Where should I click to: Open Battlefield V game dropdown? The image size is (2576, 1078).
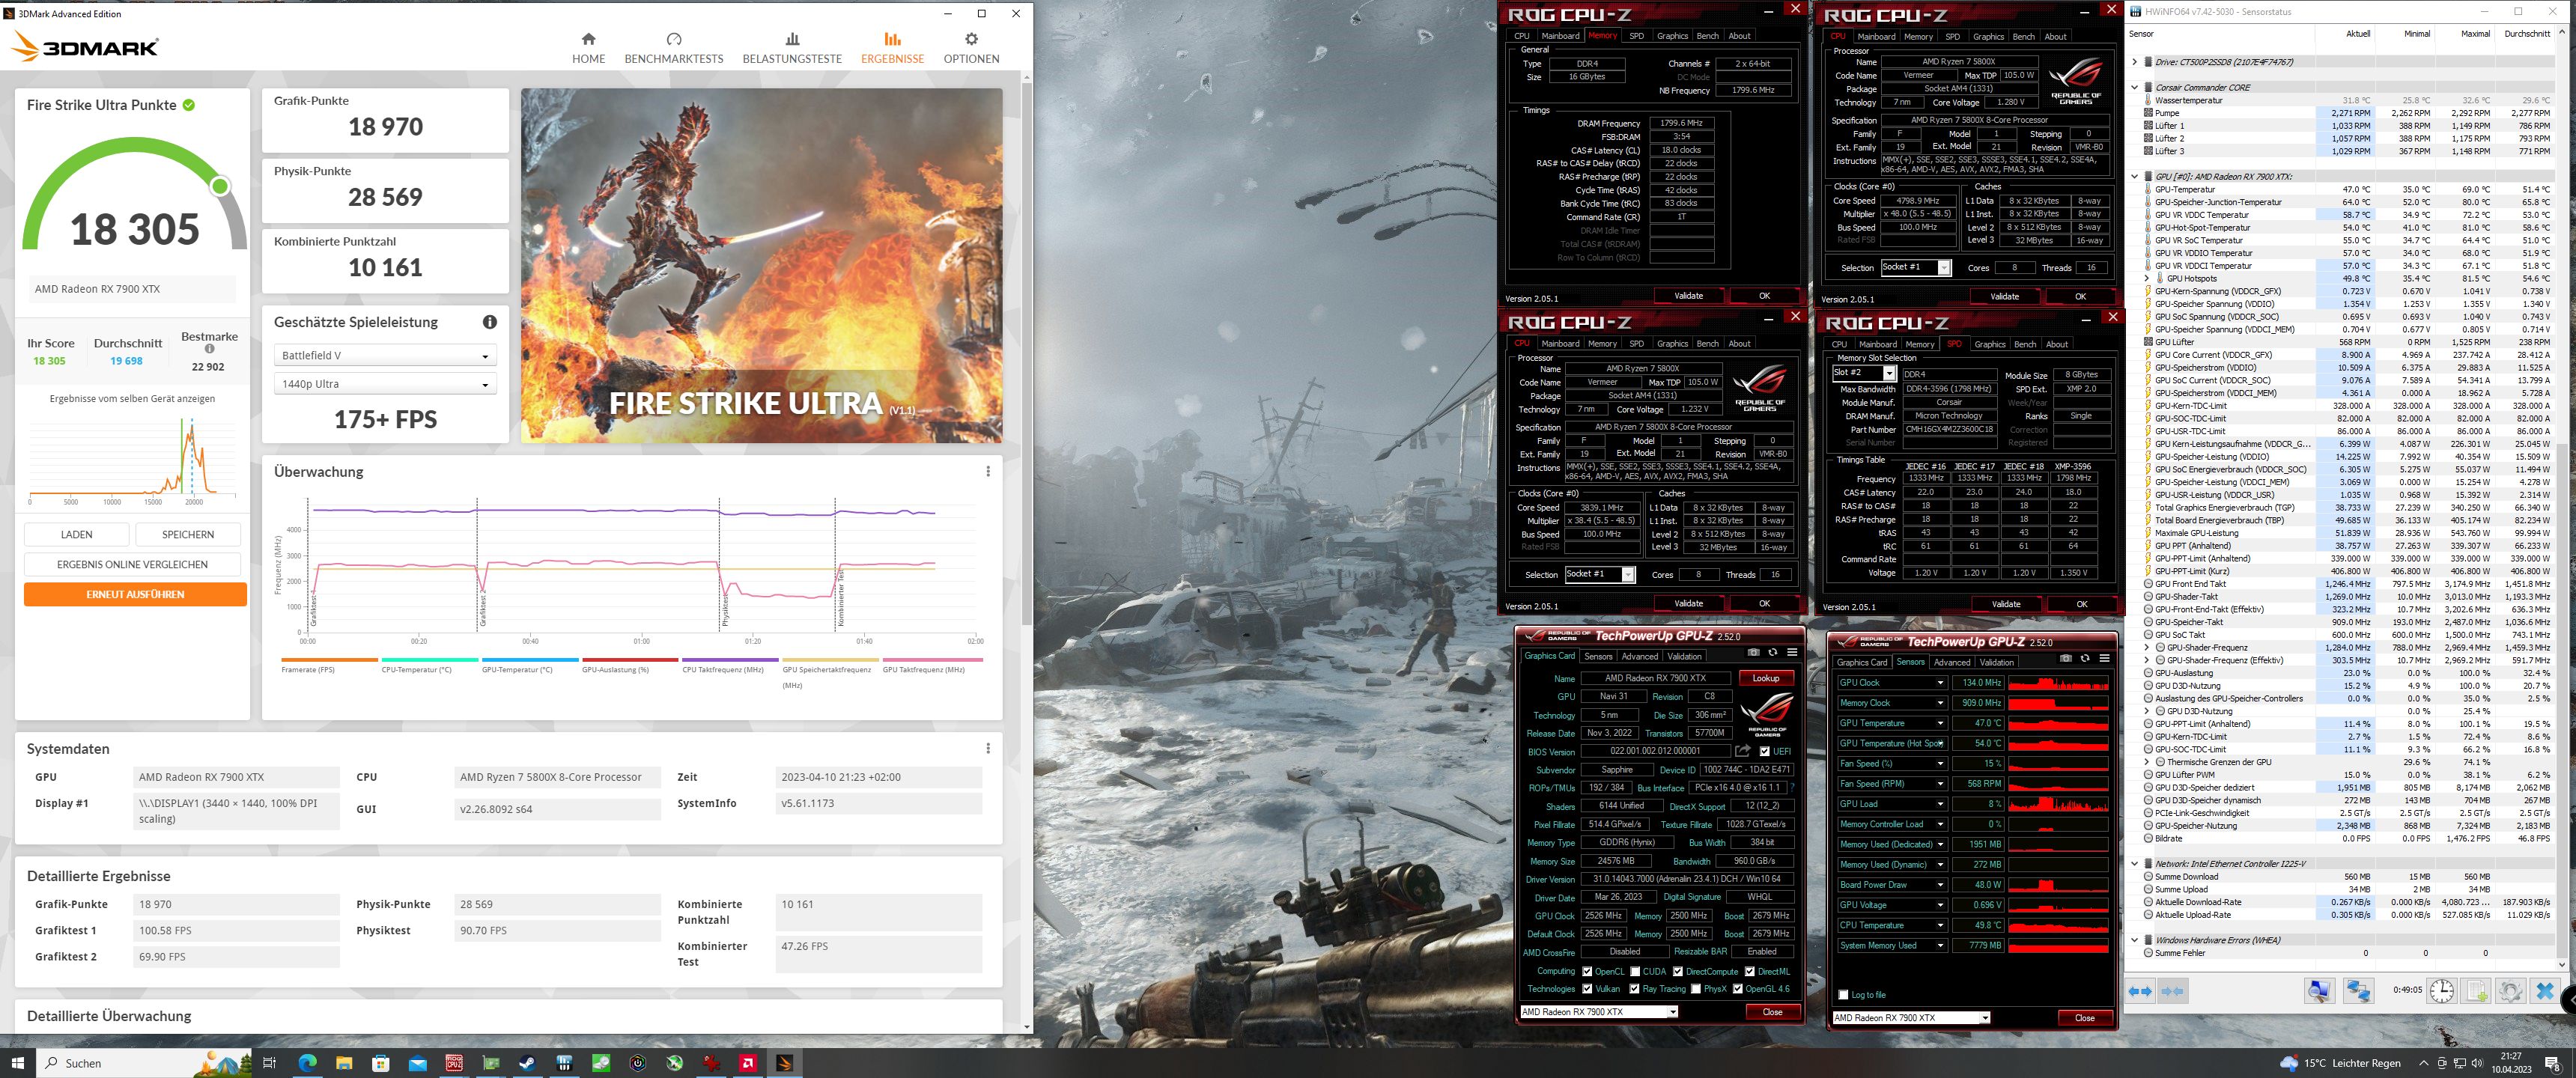385,355
